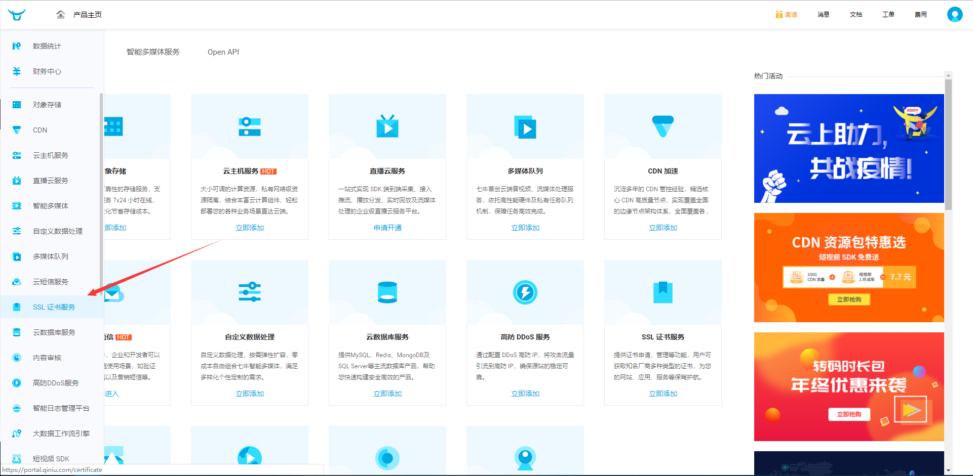
Task: Click the 直播云服务 card TV icon
Action: click(x=387, y=126)
